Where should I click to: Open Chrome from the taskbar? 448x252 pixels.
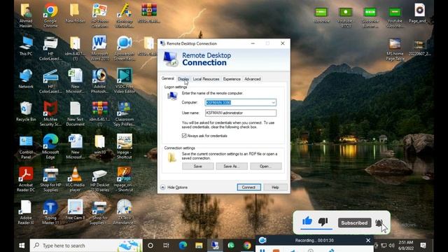coord(247,246)
